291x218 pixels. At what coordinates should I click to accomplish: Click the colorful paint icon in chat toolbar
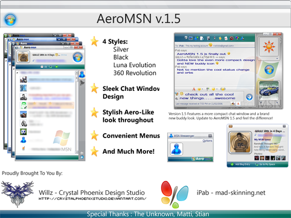click(x=237, y=38)
